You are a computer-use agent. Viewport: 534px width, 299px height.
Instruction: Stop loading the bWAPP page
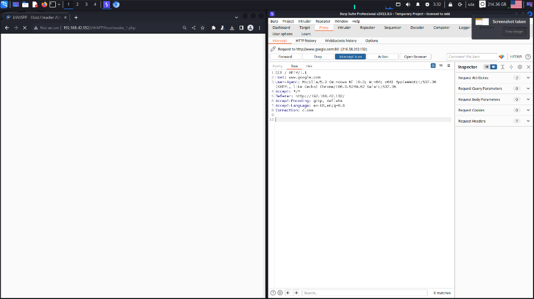[25, 27]
